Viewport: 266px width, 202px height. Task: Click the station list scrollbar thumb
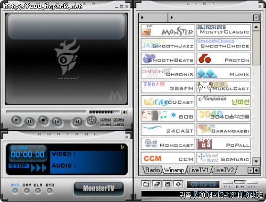point(256,48)
